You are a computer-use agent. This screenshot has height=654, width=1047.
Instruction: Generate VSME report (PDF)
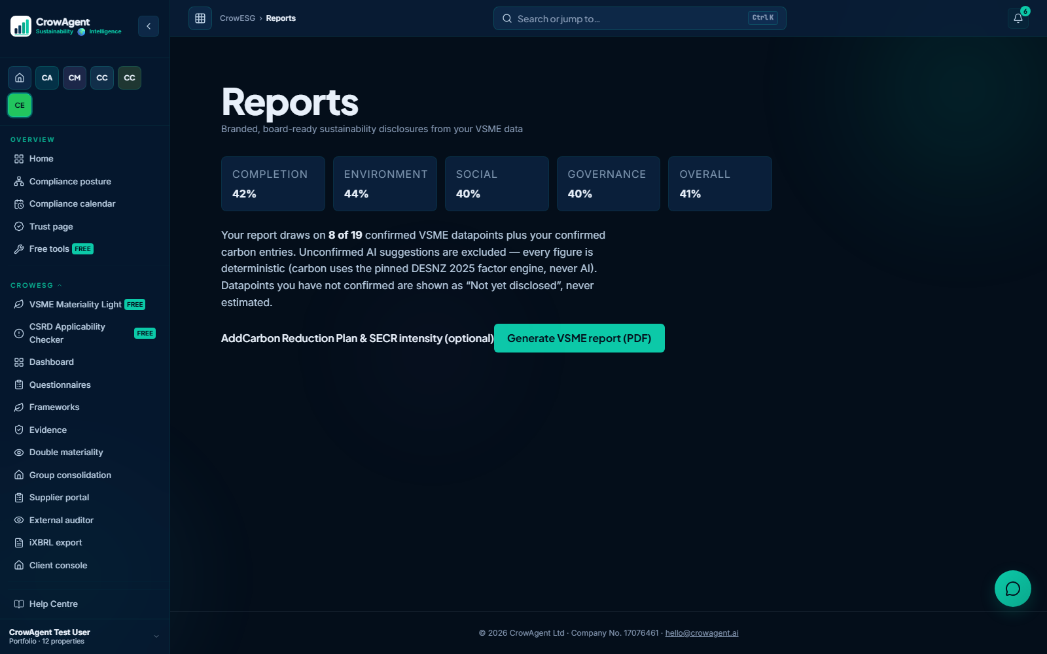coord(579,338)
